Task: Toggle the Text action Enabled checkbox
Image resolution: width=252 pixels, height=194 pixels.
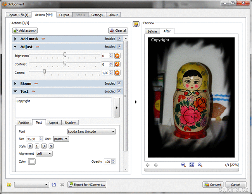Action: point(119,92)
